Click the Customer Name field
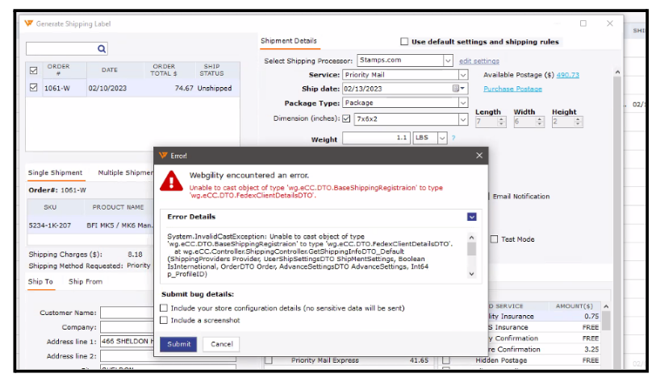This screenshot has width=656, height=386. (127, 313)
